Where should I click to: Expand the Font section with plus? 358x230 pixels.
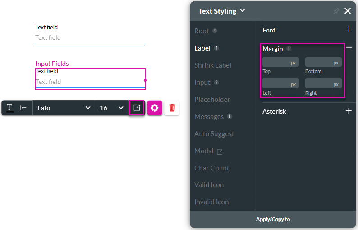(349, 30)
